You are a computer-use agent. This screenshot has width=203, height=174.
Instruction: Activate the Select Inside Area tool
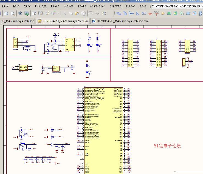pos(91,13)
